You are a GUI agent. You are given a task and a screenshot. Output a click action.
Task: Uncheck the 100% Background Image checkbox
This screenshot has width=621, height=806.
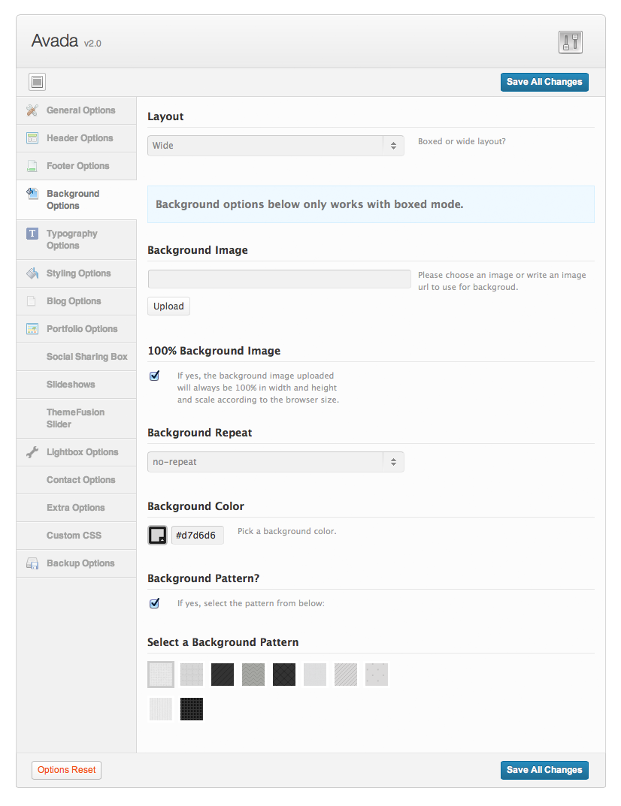(155, 376)
